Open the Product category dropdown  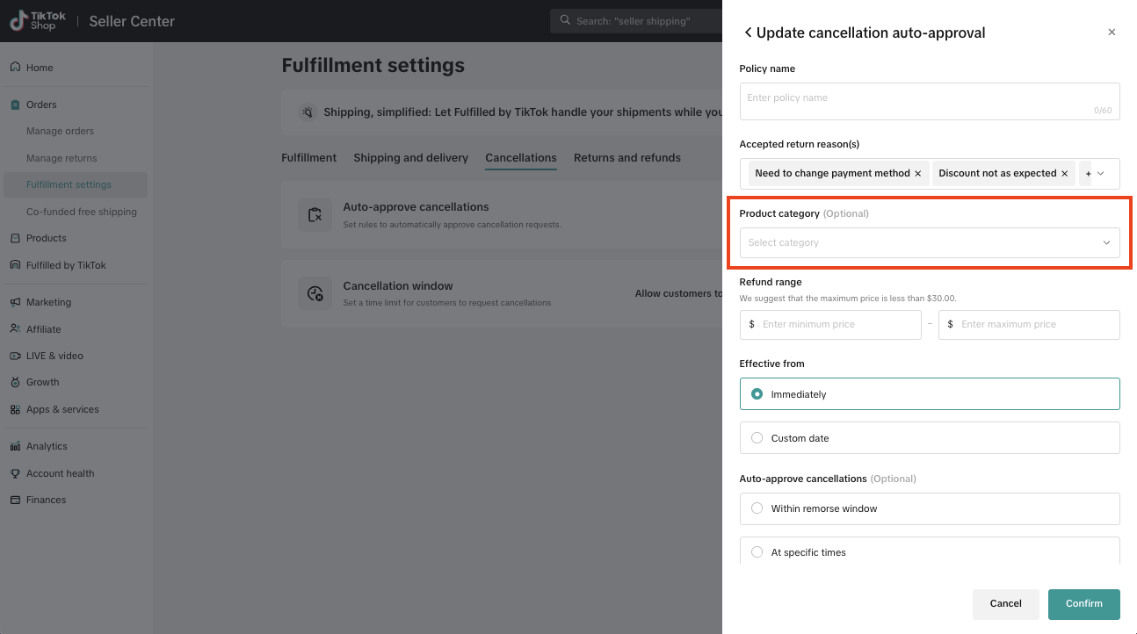point(929,243)
